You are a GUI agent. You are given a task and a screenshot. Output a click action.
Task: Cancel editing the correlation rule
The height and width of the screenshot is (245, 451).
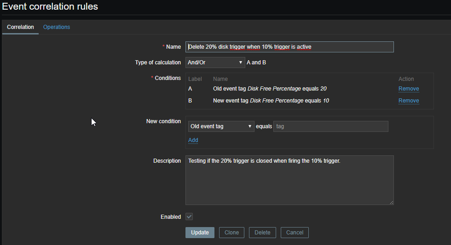[295, 233]
